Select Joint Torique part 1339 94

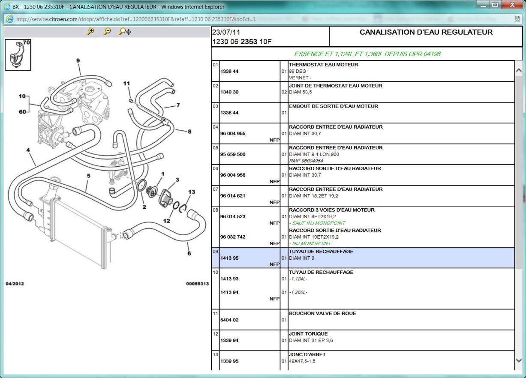coord(230,341)
